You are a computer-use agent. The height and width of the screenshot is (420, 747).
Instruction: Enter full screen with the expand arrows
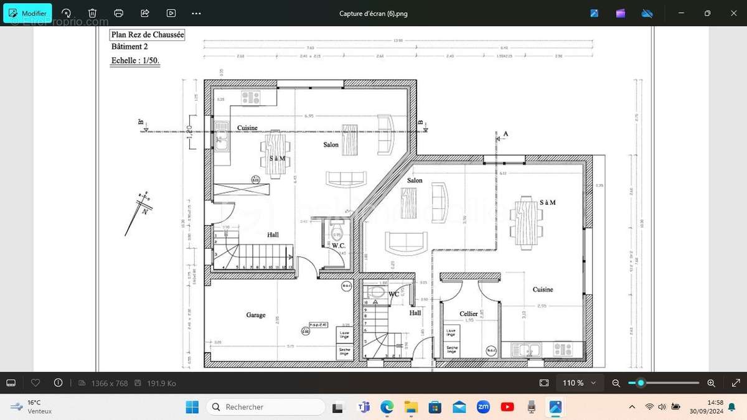pos(736,383)
